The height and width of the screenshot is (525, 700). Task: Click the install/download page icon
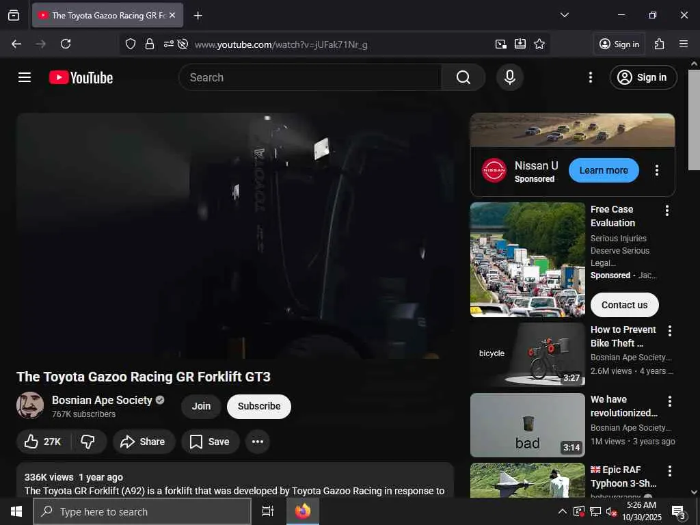coord(520,44)
